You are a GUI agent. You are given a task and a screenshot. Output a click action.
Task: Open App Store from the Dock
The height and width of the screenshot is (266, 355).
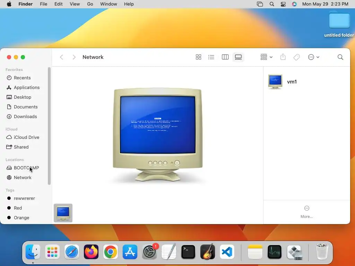pos(130,252)
